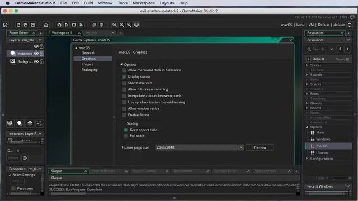Collapse the Options section in Graphics
Viewport: 358px width, 201px height.
(x=121, y=65)
